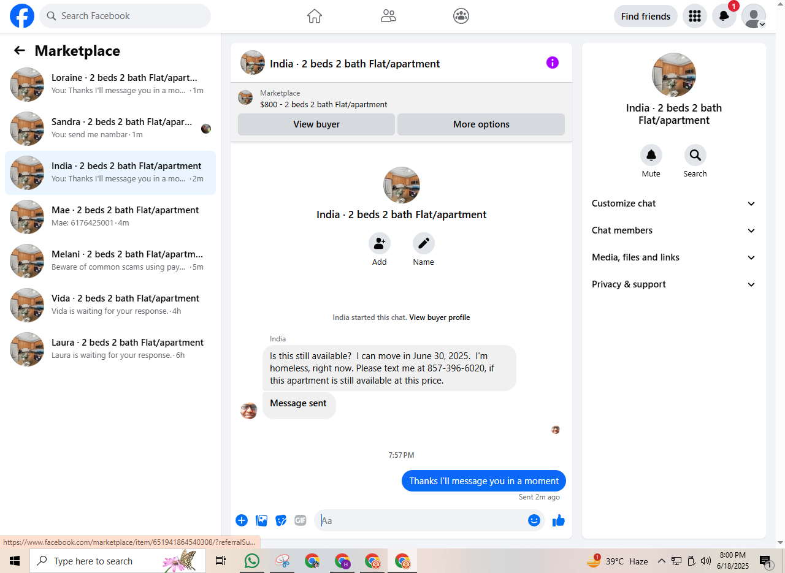This screenshot has width=785, height=573.
Task: Click the taskbar clock showing 8:00 PM
Action: click(x=733, y=561)
